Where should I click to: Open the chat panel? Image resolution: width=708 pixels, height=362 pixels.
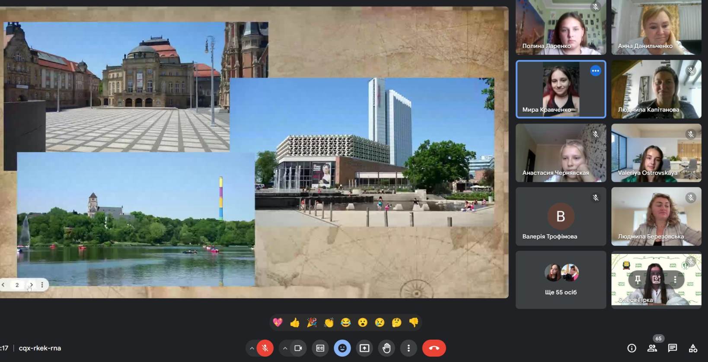coord(672,348)
